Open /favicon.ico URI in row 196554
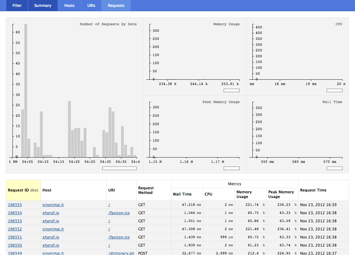The width and height of the screenshot is (355, 255). [119, 213]
